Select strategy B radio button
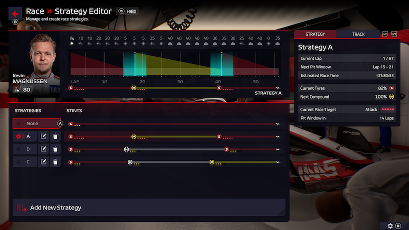Image resolution: width=409 pixels, height=230 pixels. click(x=18, y=149)
